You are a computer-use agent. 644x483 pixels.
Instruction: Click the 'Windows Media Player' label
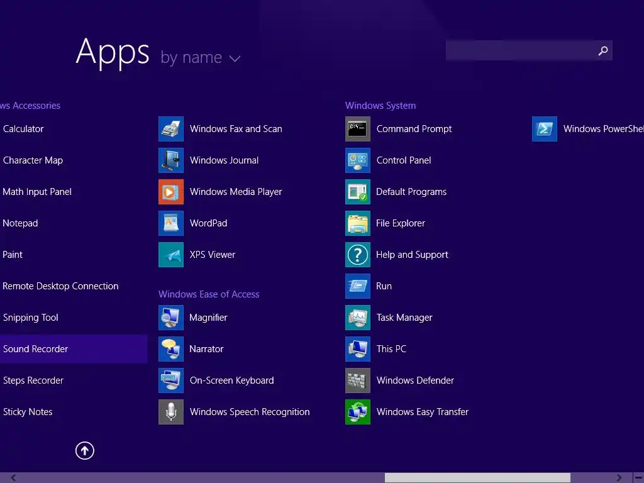click(x=236, y=192)
